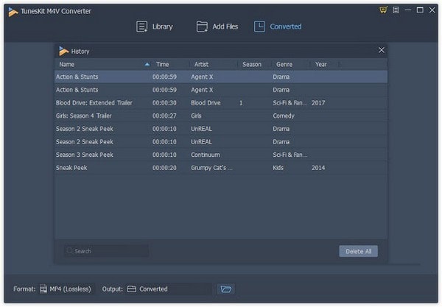This screenshot has width=442, height=307.
Task: Sort by the Time column header
Action: (x=162, y=65)
